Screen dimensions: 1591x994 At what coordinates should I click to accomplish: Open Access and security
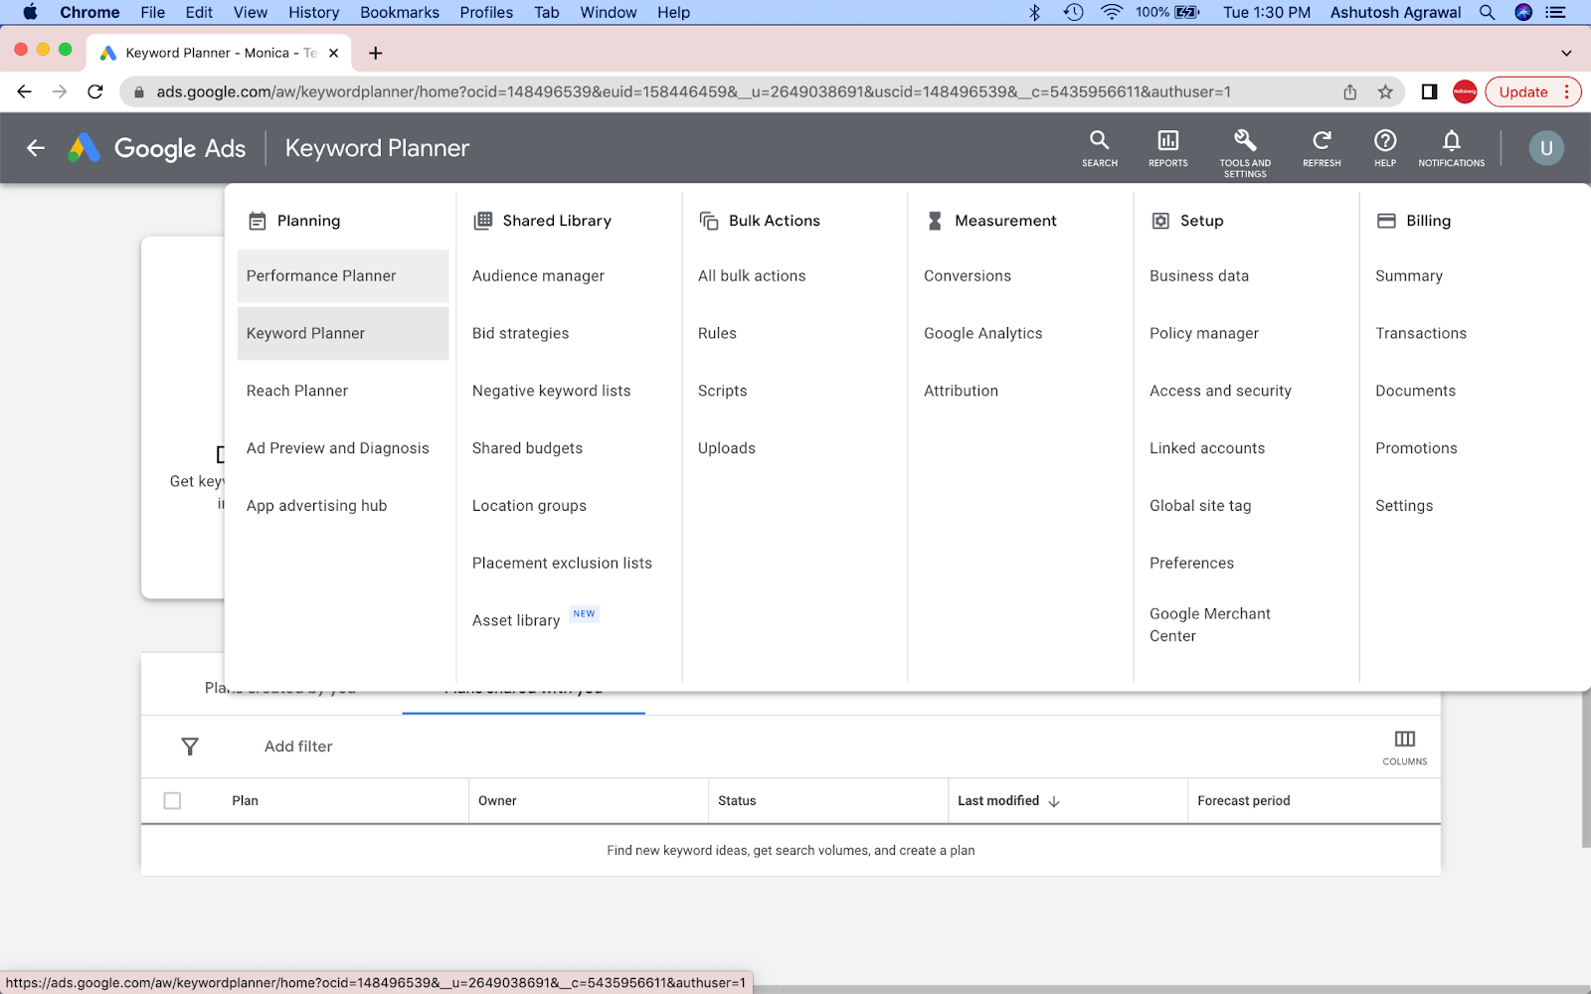(x=1220, y=391)
